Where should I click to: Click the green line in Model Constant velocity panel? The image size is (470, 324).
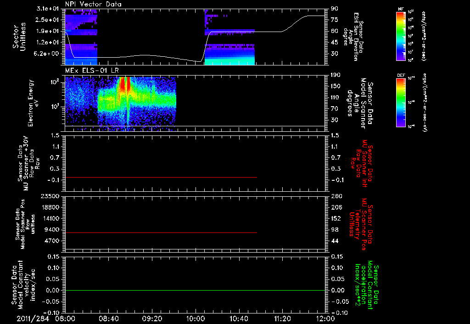[x=195, y=290]
